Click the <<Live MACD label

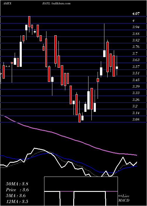pos(124,198)
